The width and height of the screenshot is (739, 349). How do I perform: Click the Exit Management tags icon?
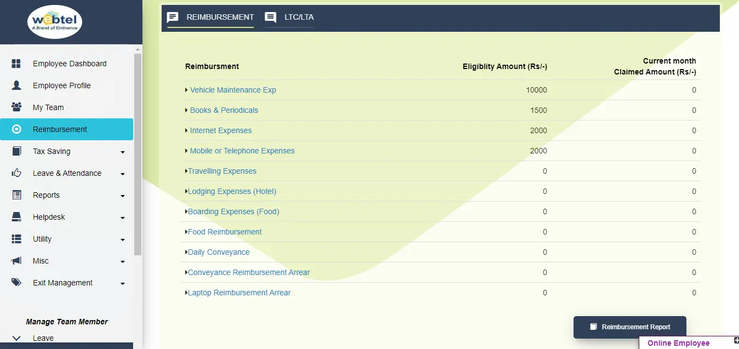coord(16,283)
